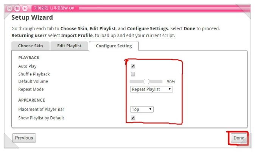The height and width of the screenshot is (152, 255).
Task: Click the Done button to proceed
Action: click(239, 138)
